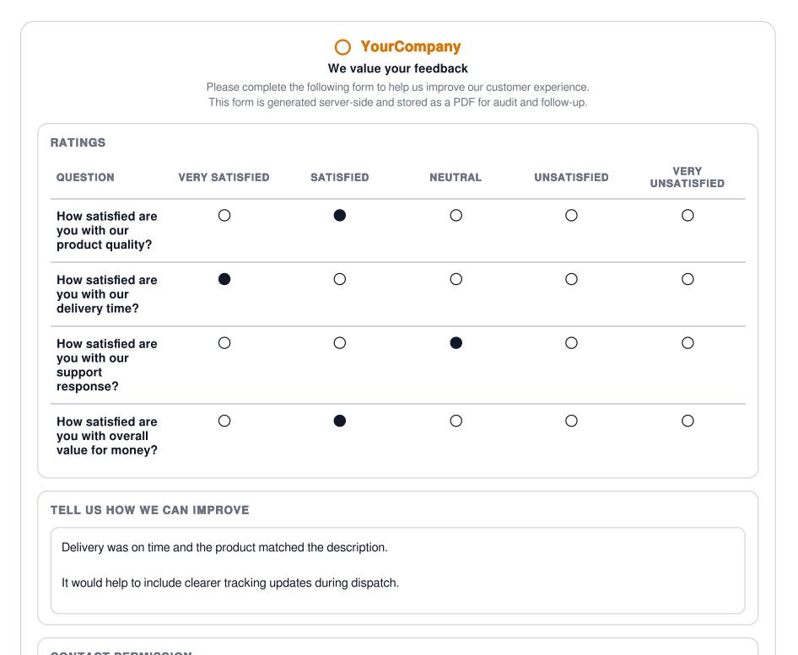798x655 pixels.
Task: Set value for money to Unsatisfied
Action: point(572,421)
